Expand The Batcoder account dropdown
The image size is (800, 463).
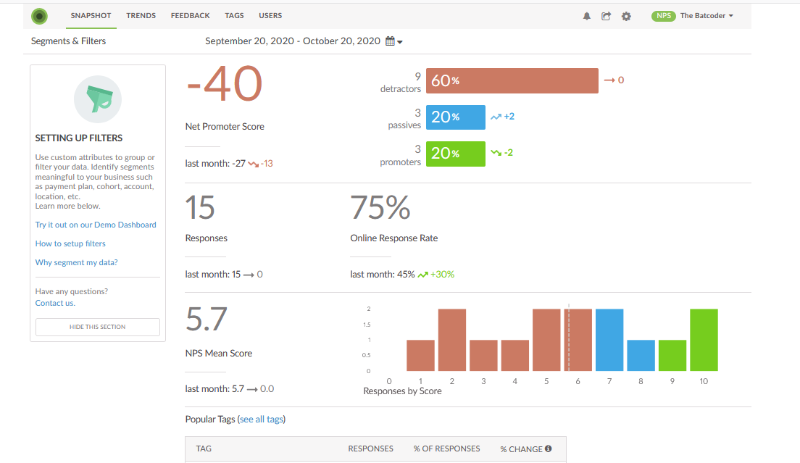[x=707, y=15]
